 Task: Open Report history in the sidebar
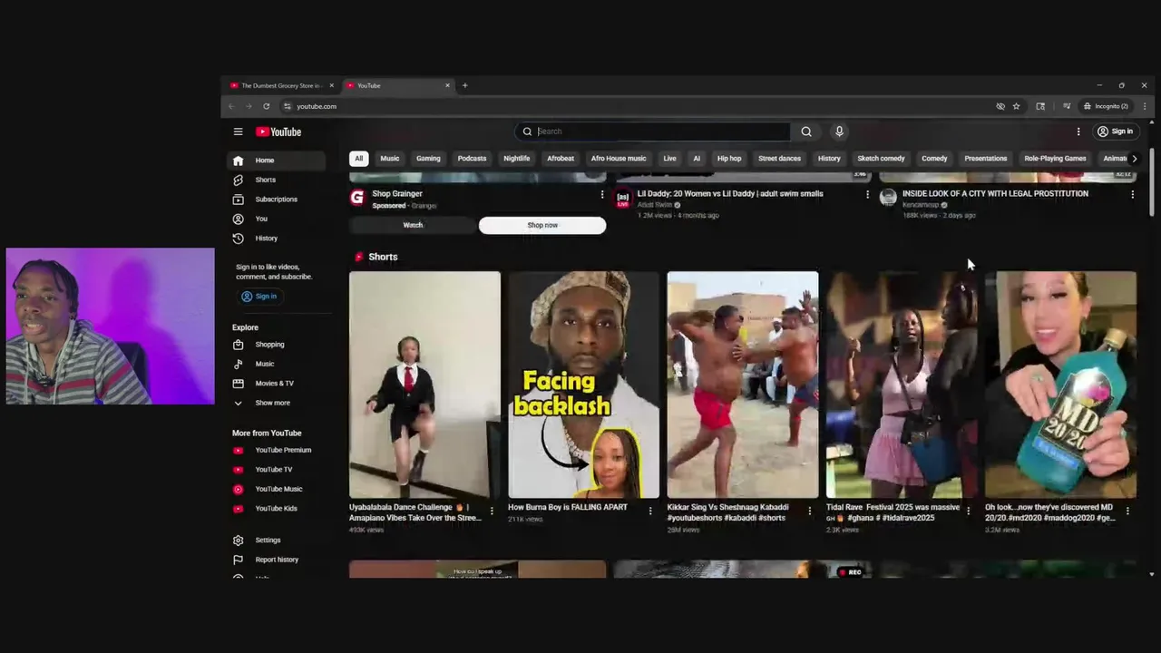(x=276, y=560)
